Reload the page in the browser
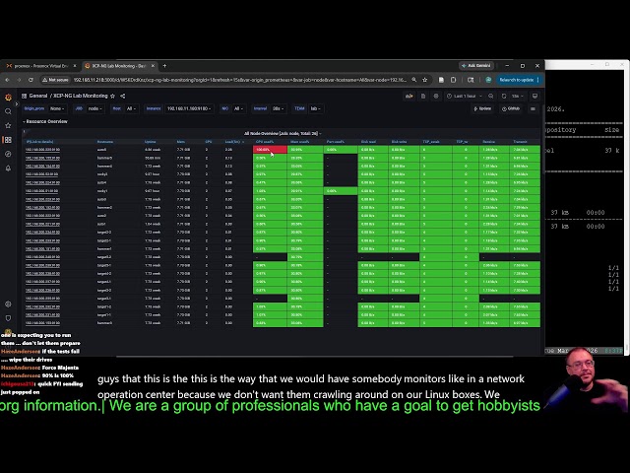630x473 pixels. [31, 80]
